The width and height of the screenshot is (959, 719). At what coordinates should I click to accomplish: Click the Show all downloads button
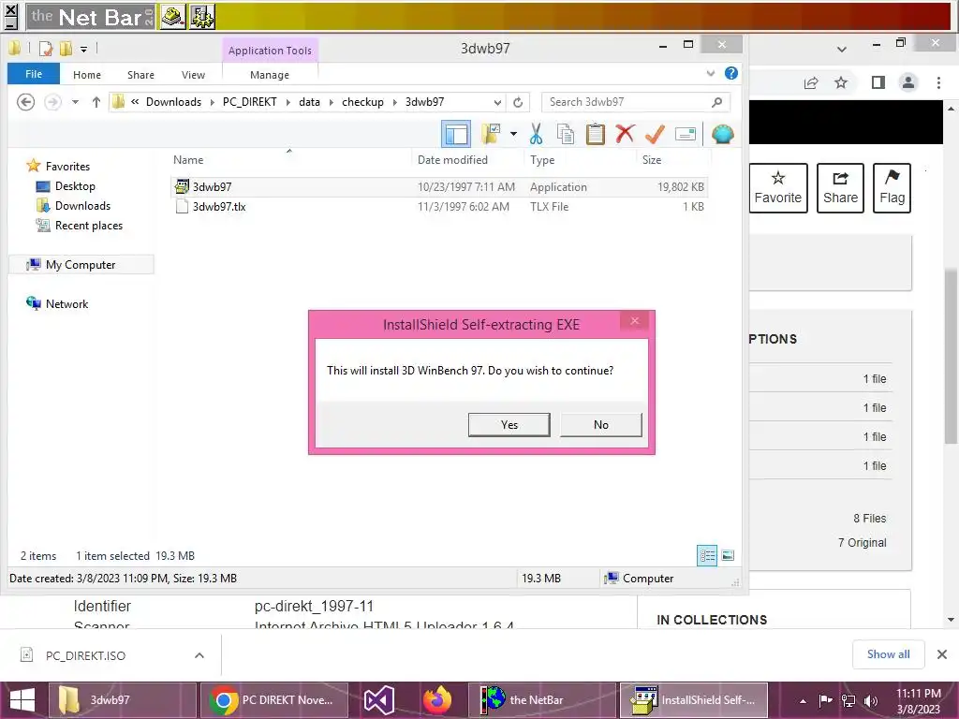[x=888, y=654]
